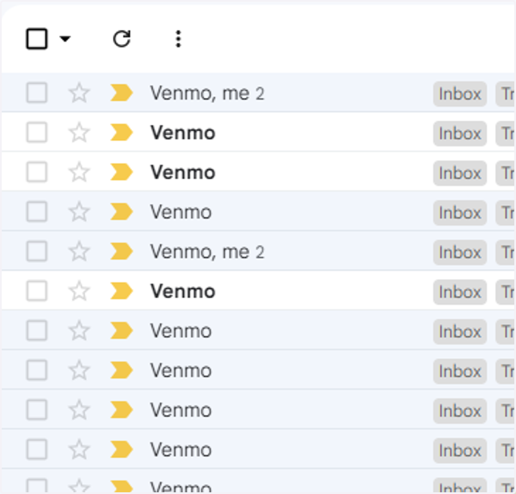The image size is (516, 494).
Task: Star the second unread bold Venmo email
Action: (79, 172)
